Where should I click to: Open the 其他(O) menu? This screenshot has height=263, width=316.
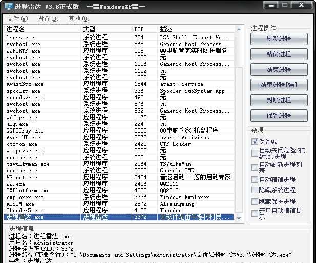78,19
